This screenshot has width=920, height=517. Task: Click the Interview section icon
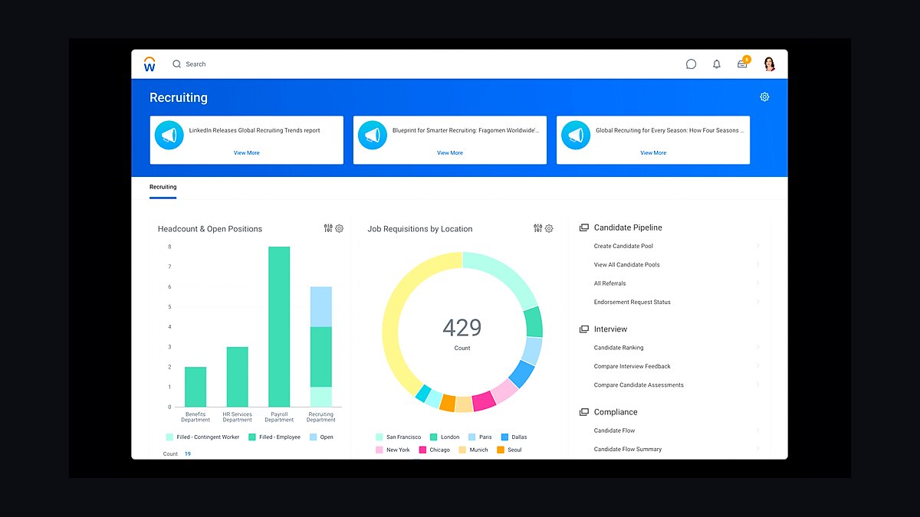click(x=584, y=329)
